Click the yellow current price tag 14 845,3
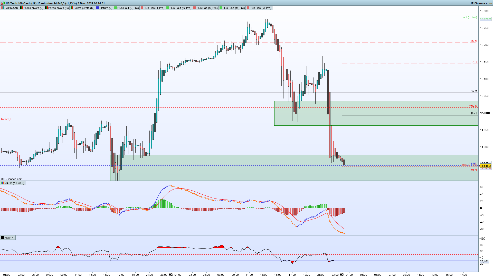Screen dimensions: 493x277 pos(485,166)
